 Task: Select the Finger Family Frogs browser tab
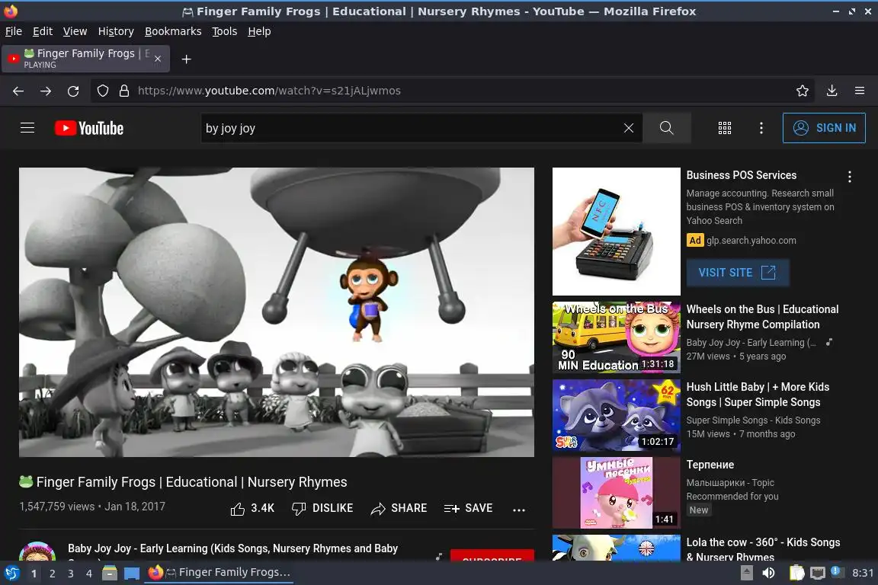click(x=85, y=59)
